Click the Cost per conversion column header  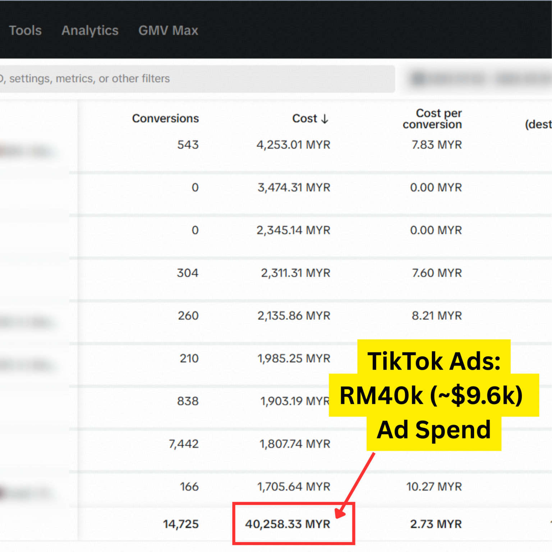click(x=432, y=119)
